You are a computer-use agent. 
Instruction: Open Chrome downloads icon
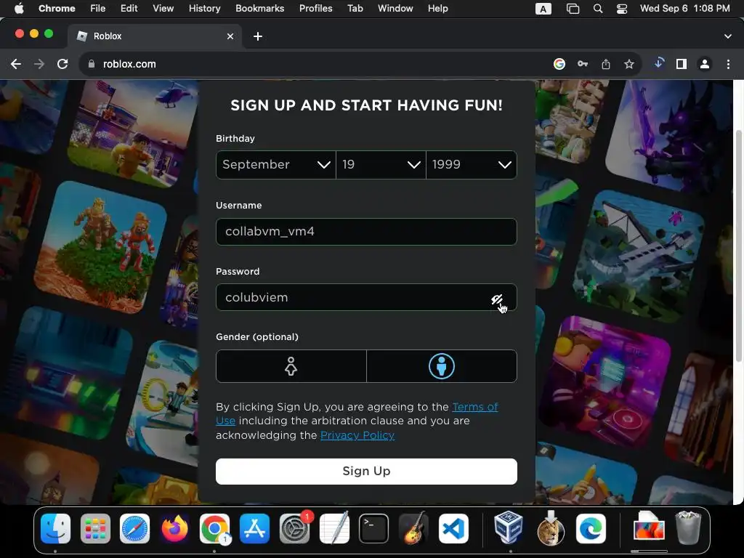coord(658,63)
